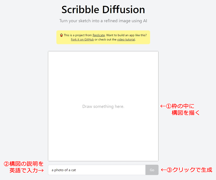The height and width of the screenshot is (180, 216).
Task: Follow the "Fork it on GitHub" link
Action: tap(82, 40)
